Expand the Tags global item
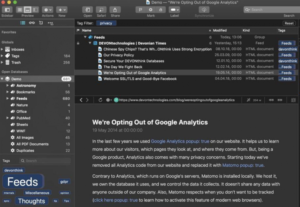The width and height of the screenshot is (300, 207). tap(2, 56)
